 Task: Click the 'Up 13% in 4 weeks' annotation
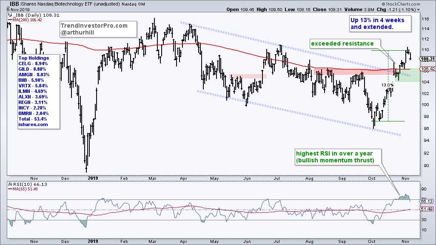tap(377, 20)
